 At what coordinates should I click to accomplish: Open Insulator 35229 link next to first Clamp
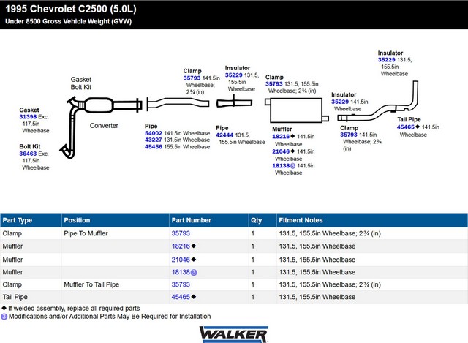[x=234, y=75]
